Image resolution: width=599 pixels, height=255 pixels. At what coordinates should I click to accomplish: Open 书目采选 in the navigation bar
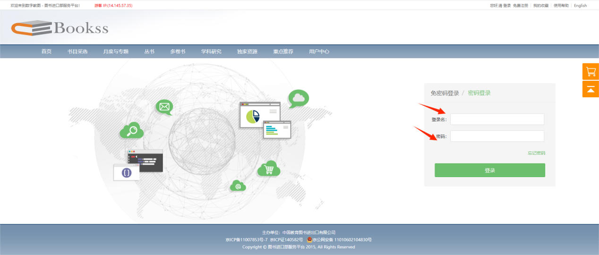77,51
